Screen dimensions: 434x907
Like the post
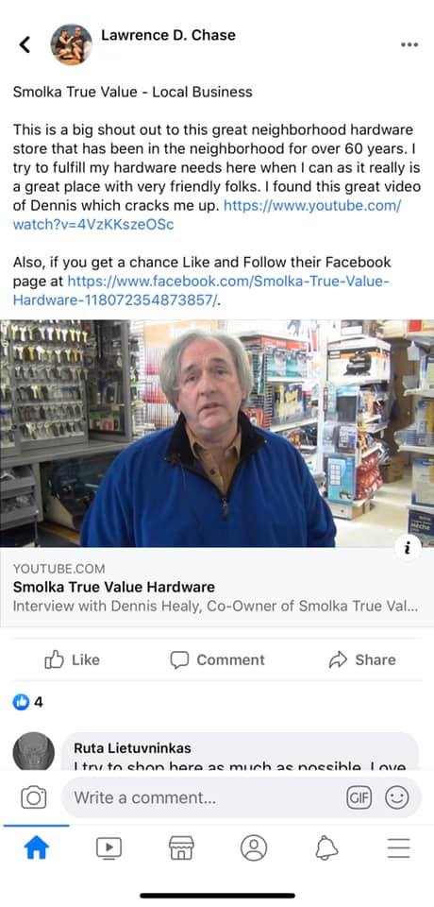[x=73, y=660]
